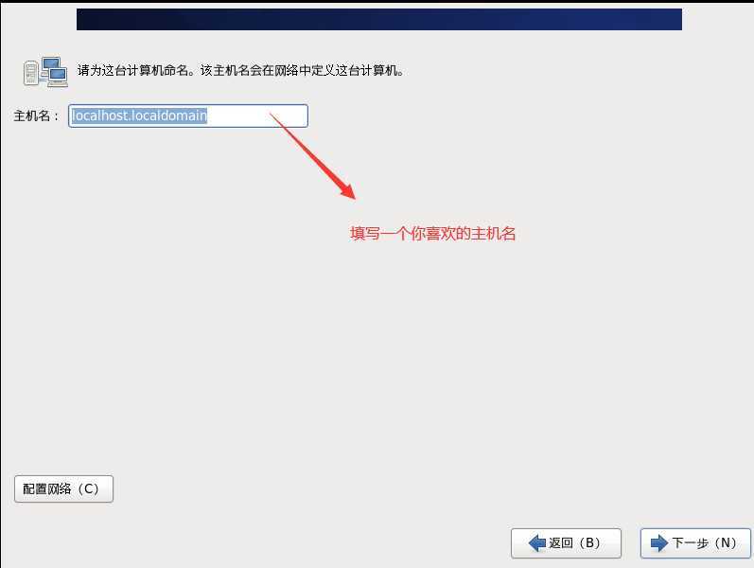Click the 请为这台计算机命名 instruction text
The width and height of the screenshot is (754, 568).
[241, 71]
